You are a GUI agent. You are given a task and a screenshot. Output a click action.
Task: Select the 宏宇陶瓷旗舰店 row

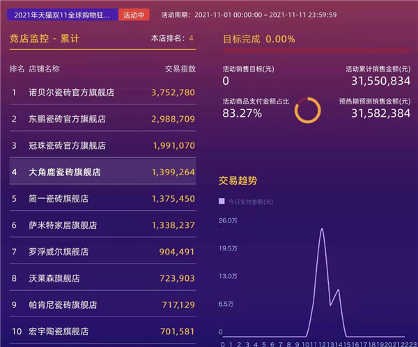click(102, 331)
